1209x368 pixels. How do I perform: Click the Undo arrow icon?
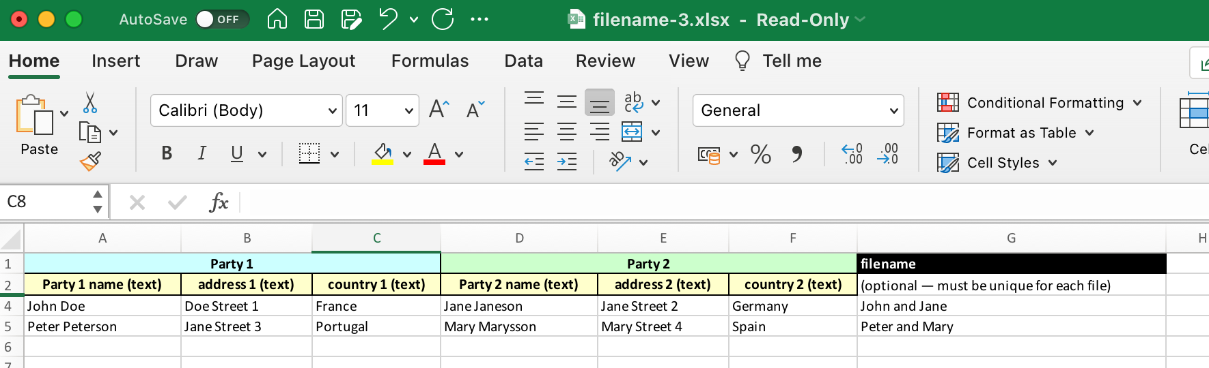tap(388, 19)
